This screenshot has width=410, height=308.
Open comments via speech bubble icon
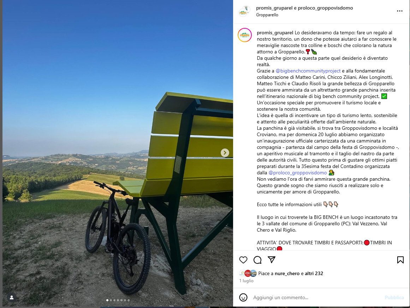pos(257,260)
